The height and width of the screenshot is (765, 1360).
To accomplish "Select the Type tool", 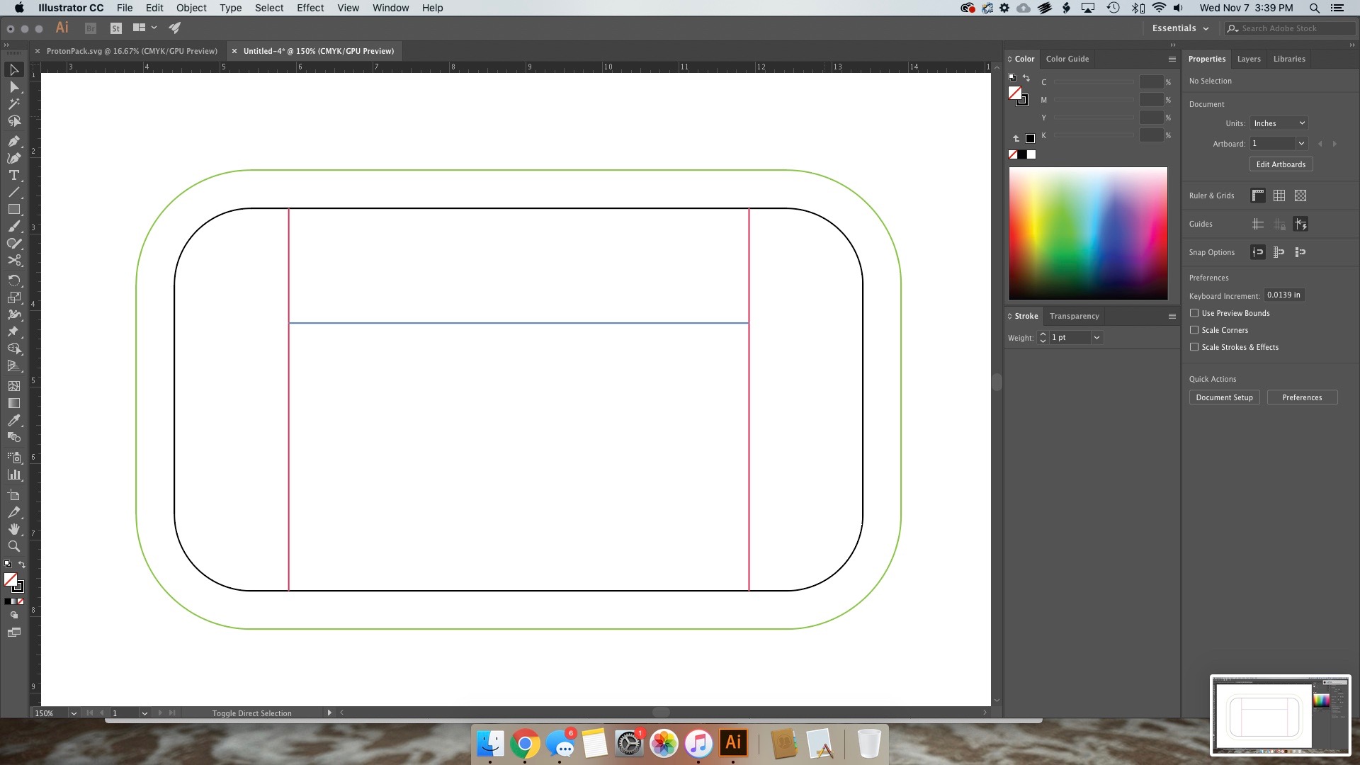I will point(13,175).
